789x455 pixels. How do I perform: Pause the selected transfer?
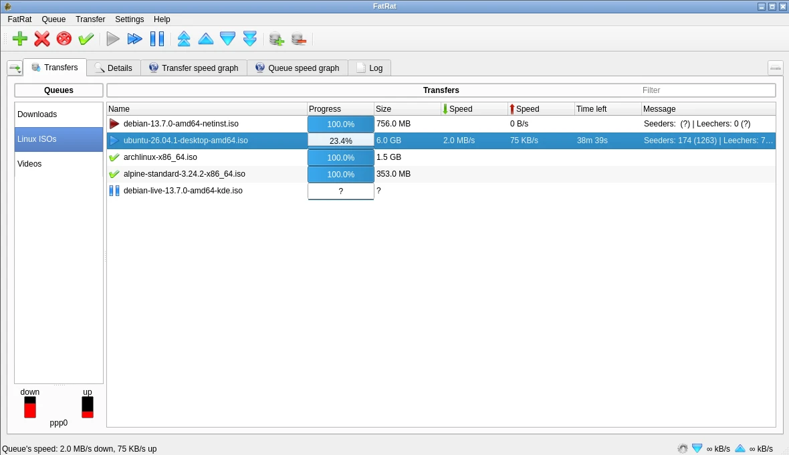click(157, 39)
